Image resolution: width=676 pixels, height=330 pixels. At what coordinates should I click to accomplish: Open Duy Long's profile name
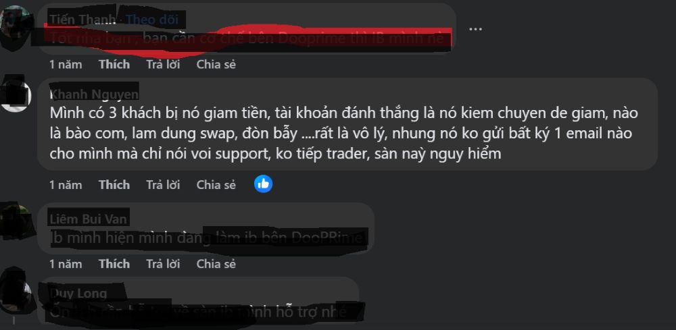(78, 294)
